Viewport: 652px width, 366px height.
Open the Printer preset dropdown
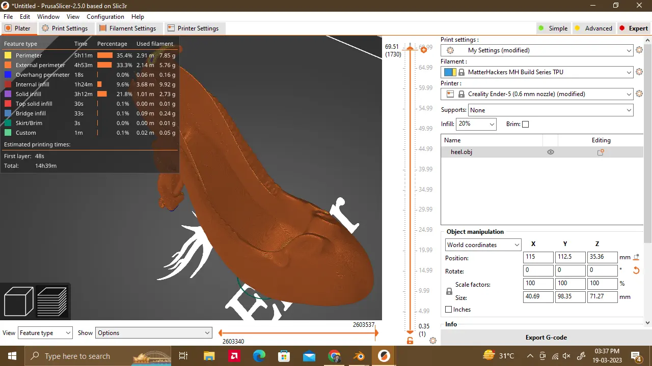click(x=537, y=94)
